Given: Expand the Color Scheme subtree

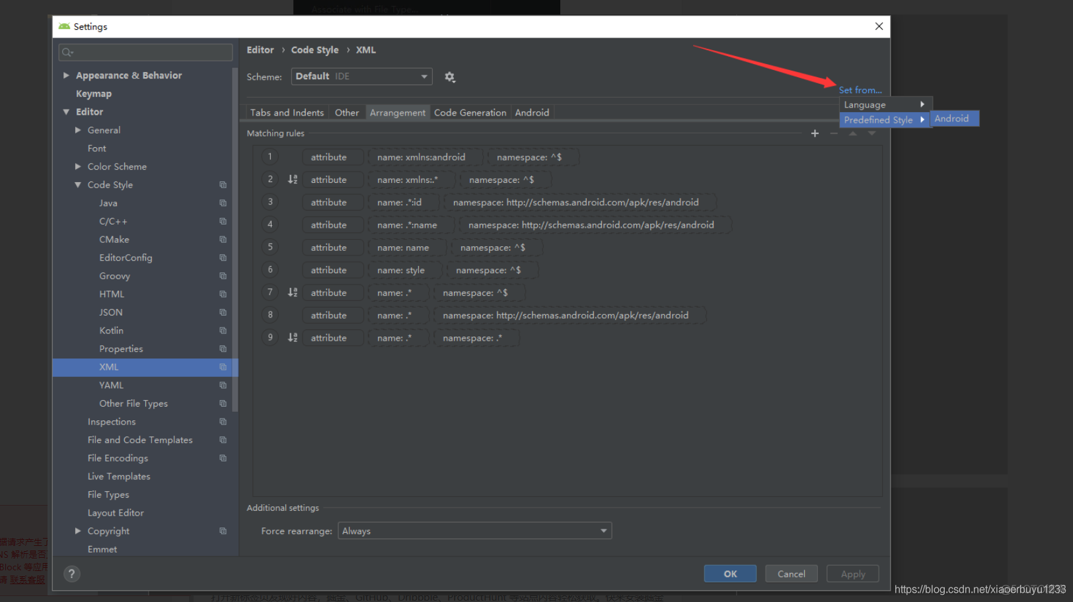Looking at the screenshot, I should click(78, 166).
